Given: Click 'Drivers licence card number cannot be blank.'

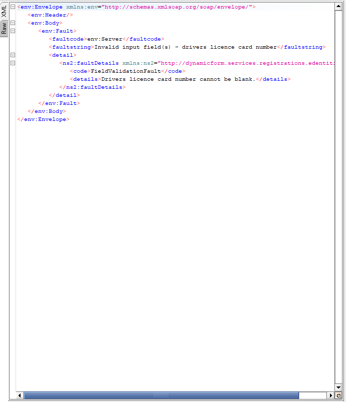Looking at the screenshot, I should tap(178, 79).
